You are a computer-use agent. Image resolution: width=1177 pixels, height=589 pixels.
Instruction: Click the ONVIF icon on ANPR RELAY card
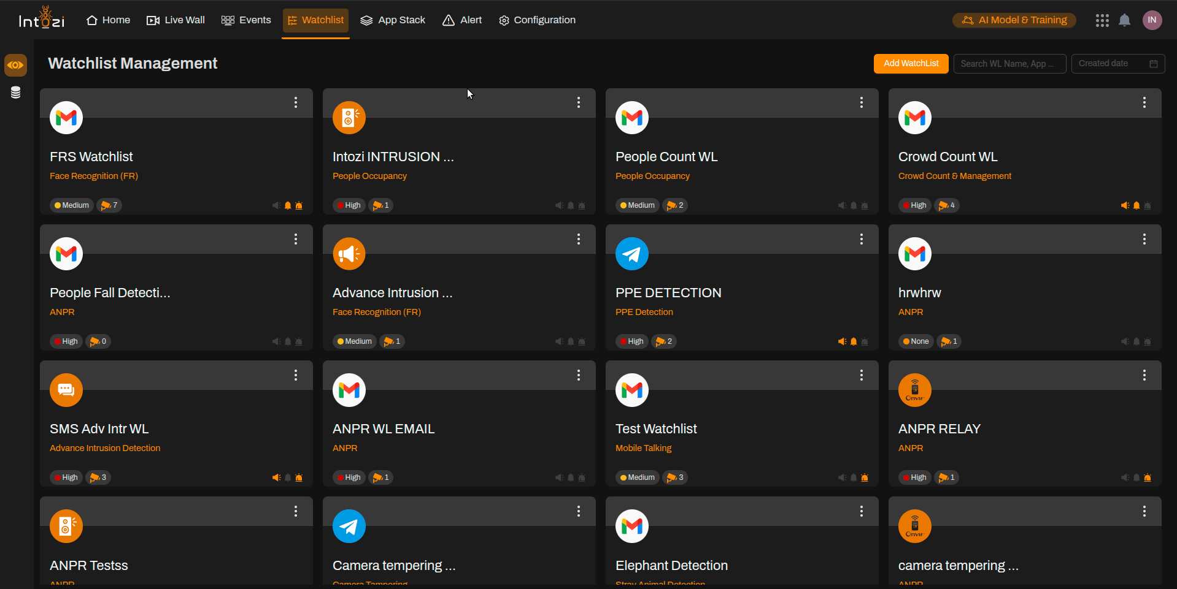coord(914,390)
